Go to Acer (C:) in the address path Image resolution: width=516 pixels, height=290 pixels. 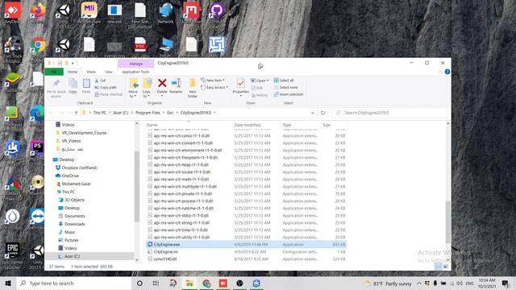pos(121,113)
